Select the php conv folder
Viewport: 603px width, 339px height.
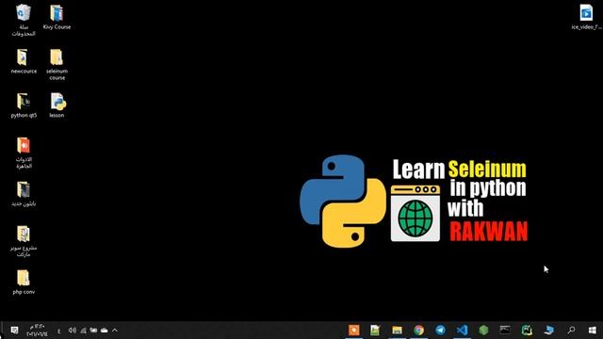(24, 282)
